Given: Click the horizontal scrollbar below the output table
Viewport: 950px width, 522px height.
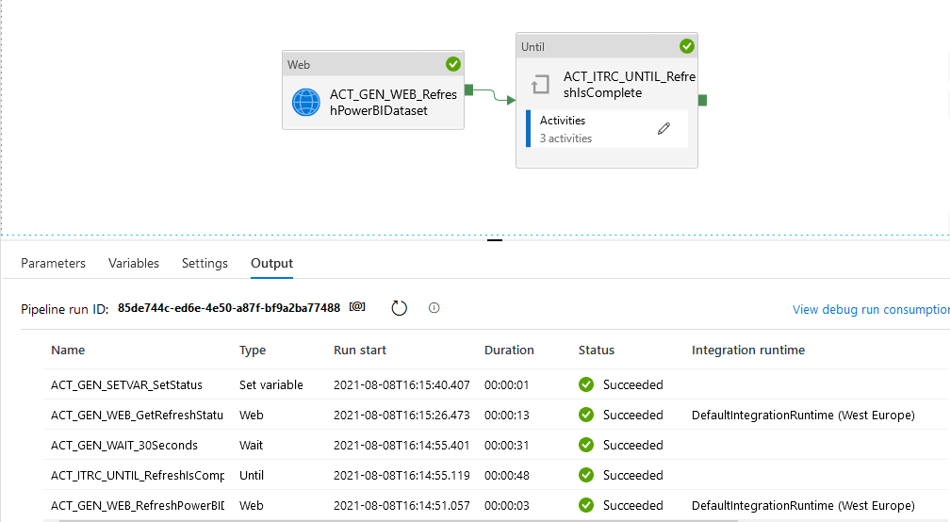Looking at the screenshot, I should [x=399, y=520].
